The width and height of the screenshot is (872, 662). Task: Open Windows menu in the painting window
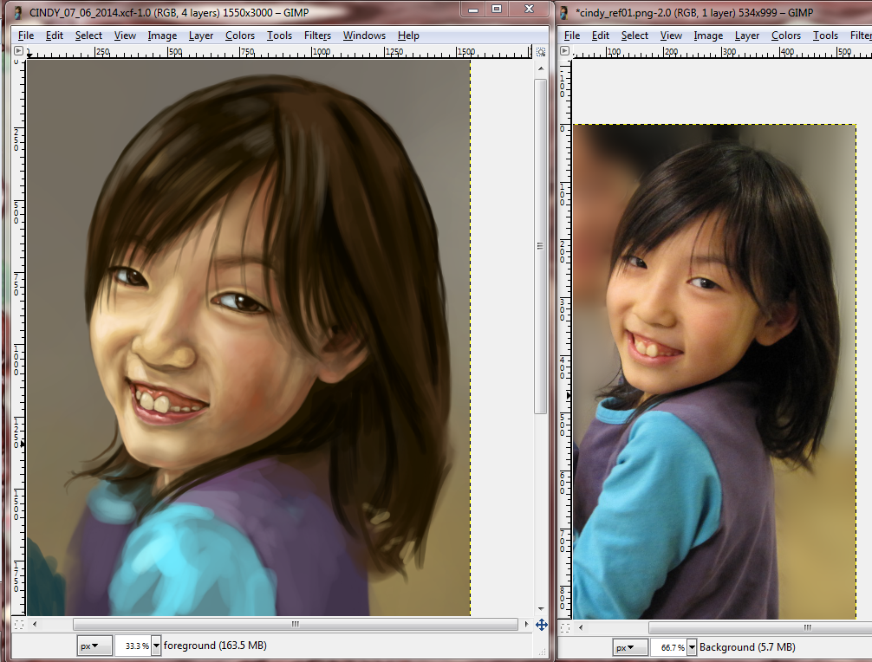[x=364, y=36]
